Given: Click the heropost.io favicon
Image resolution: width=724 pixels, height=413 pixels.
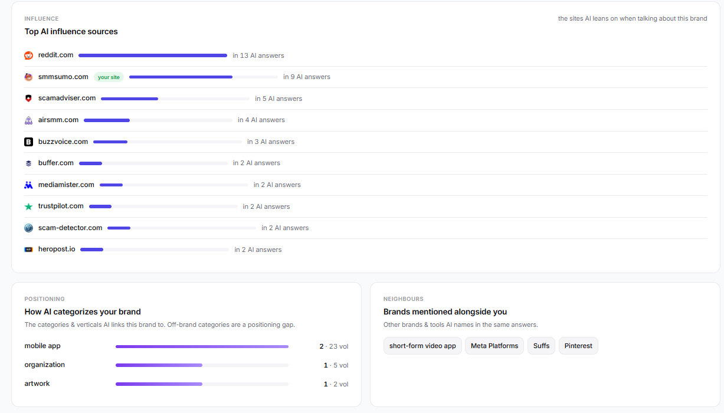Looking at the screenshot, I should click(28, 250).
